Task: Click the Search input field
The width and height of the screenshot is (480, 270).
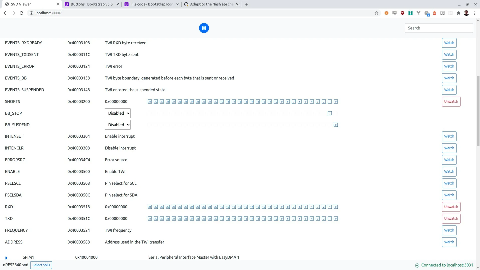Action: (439, 28)
